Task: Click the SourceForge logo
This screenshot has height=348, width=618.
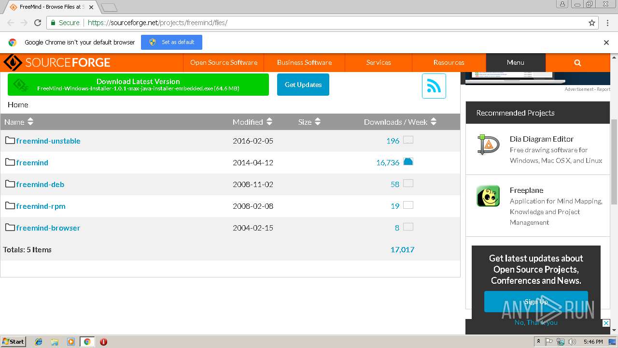Action: point(57,62)
